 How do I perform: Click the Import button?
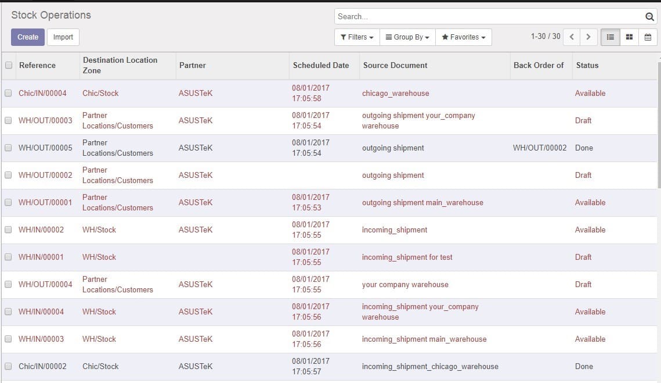pos(63,37)
